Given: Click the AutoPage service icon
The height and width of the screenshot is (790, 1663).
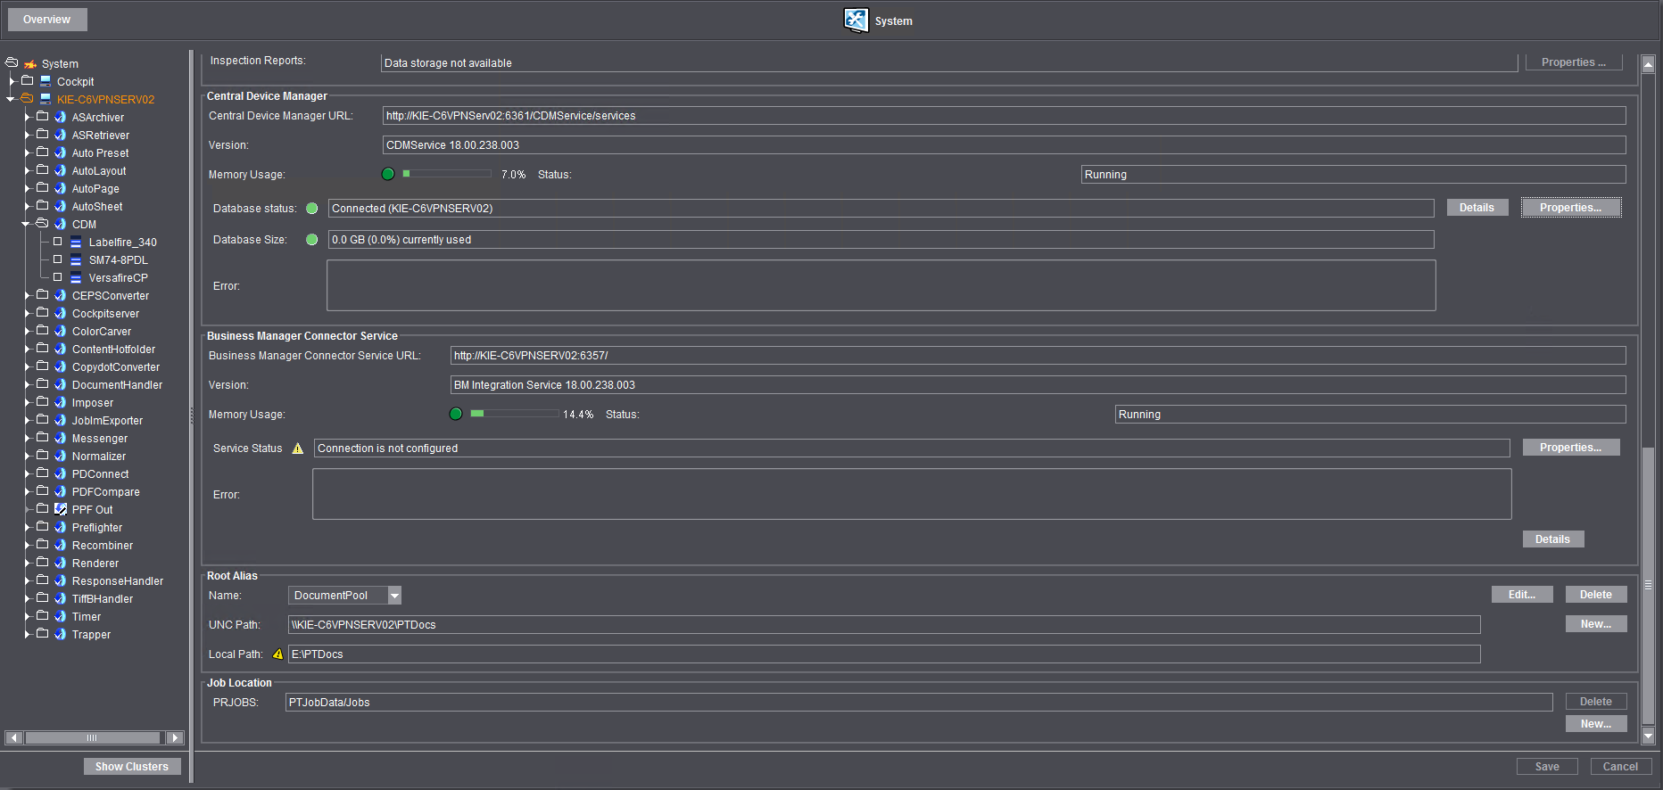Looking at the screenshot, I should (61, 188).
